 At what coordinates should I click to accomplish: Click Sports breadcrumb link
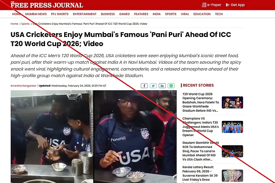[x=25, y=24]
